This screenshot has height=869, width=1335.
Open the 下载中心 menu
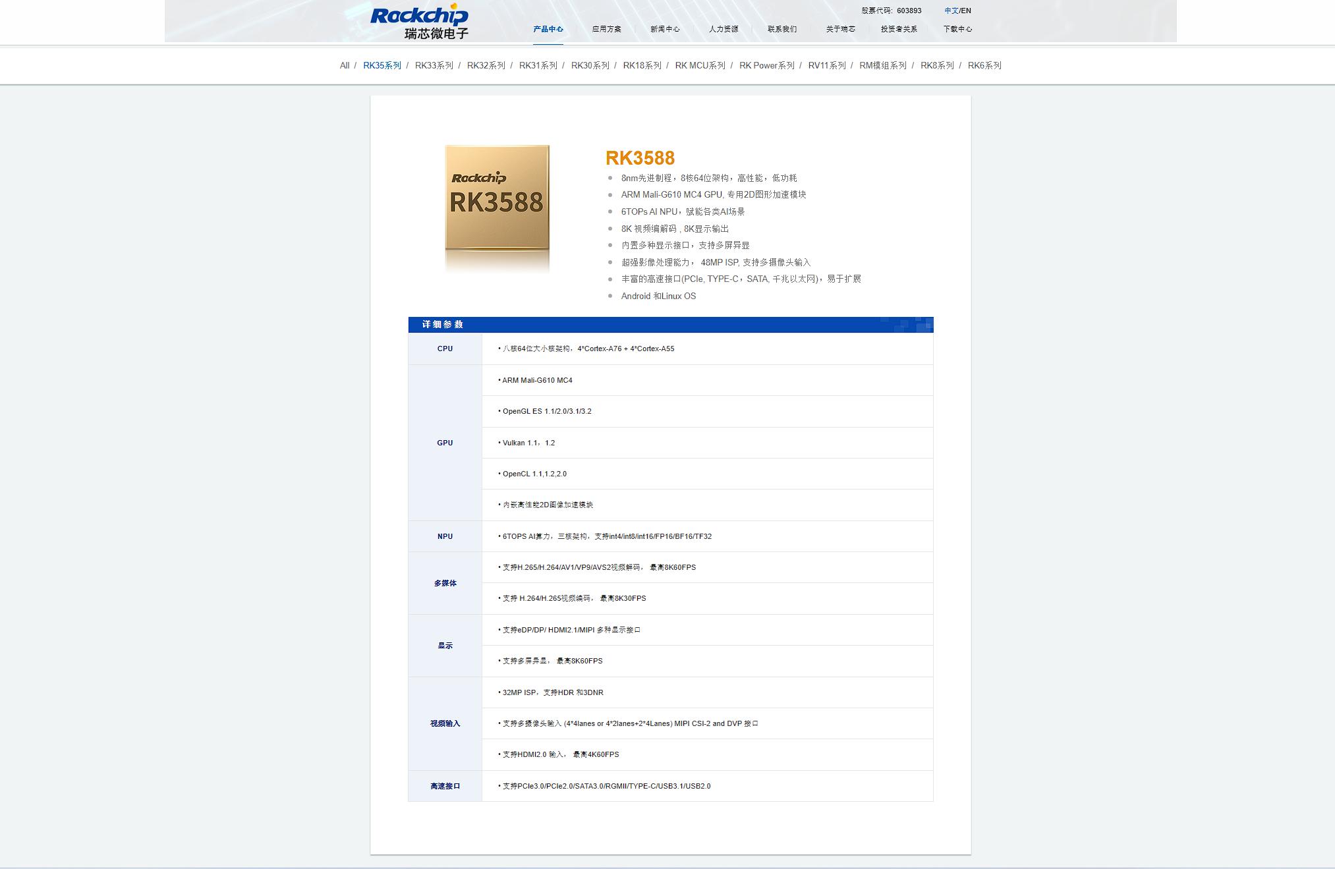pyautogui.click(x=958, y=29)
